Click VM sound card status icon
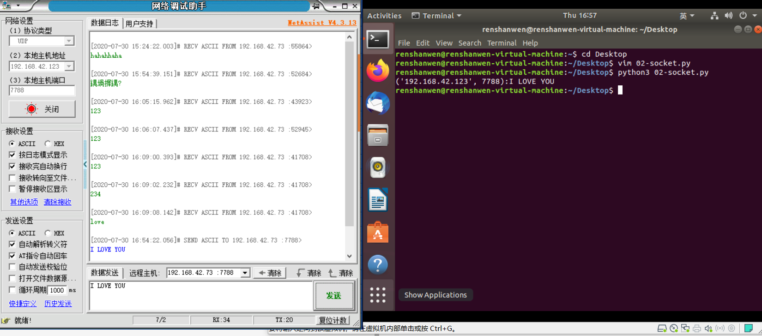The height and width of the screenshot is (336, 762). pyautogui.click(x=708, y=329)
